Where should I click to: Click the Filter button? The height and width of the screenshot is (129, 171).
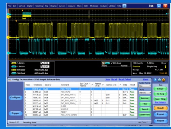click(145, 104)
